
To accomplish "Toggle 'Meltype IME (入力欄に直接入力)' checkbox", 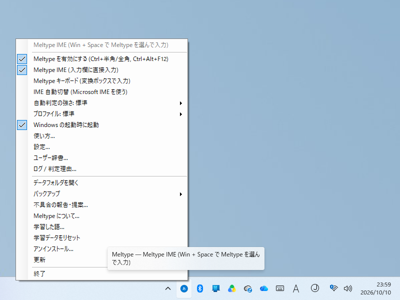I will (22, 70).
